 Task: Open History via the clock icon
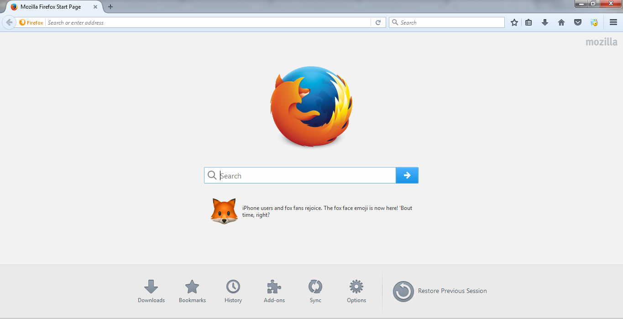[x=233, y=287]
